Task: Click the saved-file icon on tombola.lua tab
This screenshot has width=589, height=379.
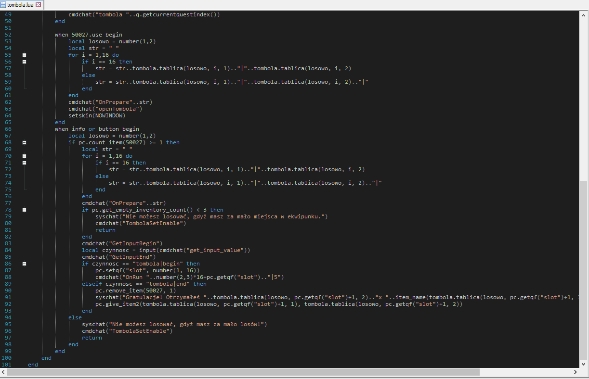Action: pyautogui.click(x=3, y=4)
